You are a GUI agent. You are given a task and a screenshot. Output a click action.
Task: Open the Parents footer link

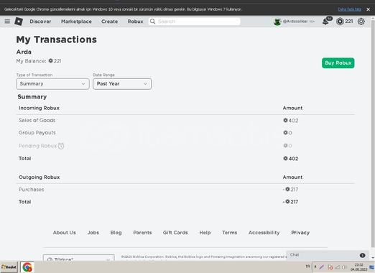[142, 233]
